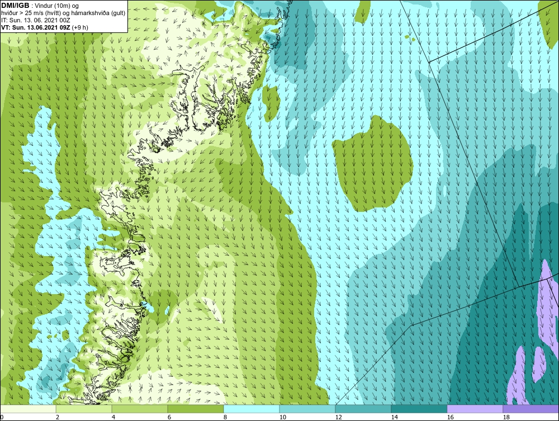This screenshot has height=421, width=559.
Task: Click the 12–14 m/s teal swatch
Action: (x=363, y=409)
